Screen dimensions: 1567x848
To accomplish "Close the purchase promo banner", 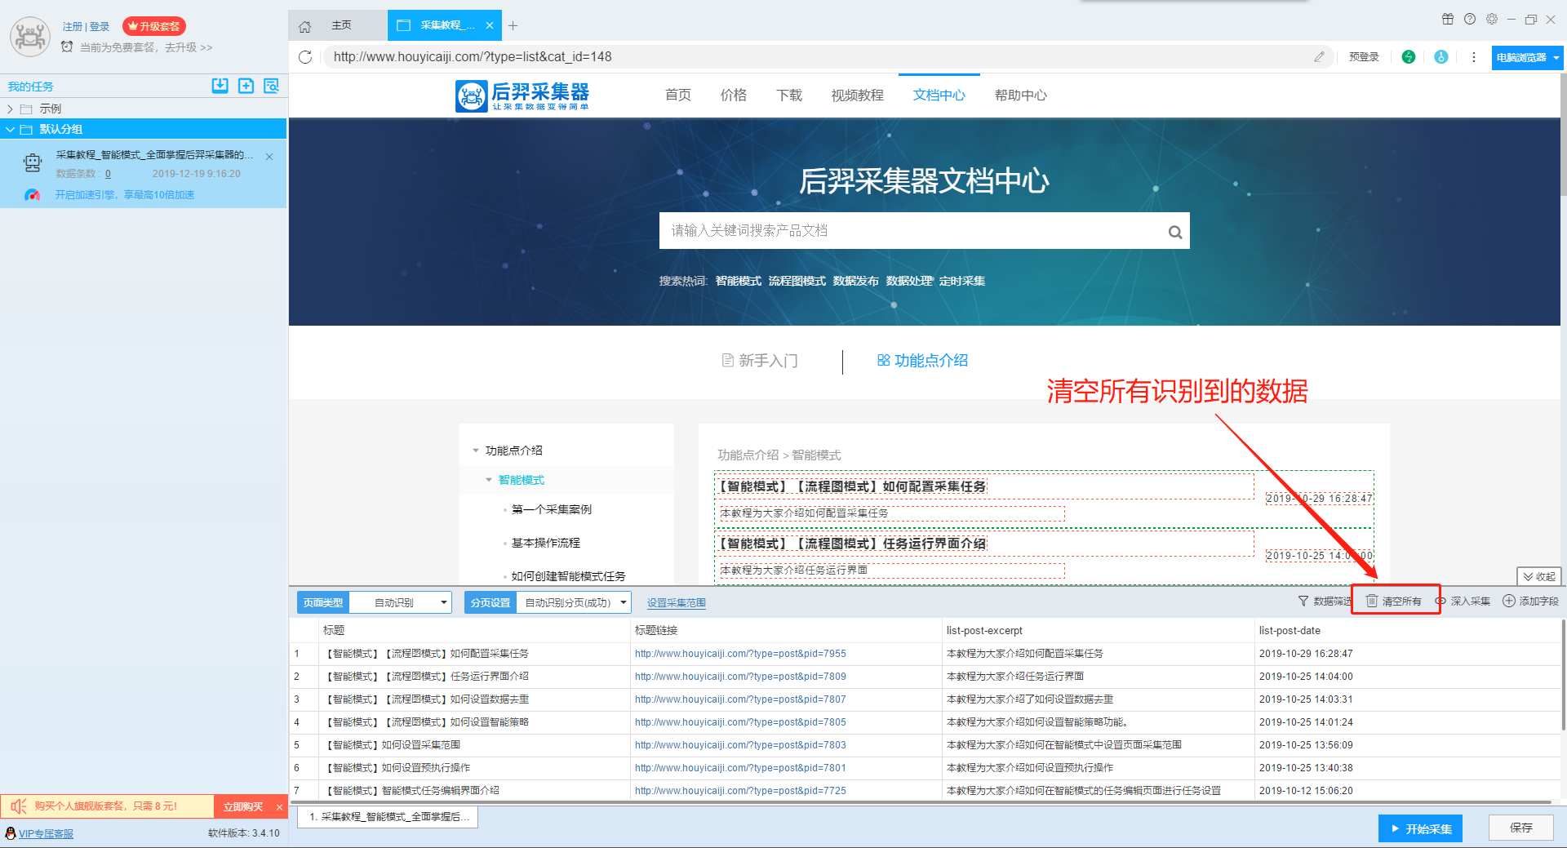I will pos(279,807).
